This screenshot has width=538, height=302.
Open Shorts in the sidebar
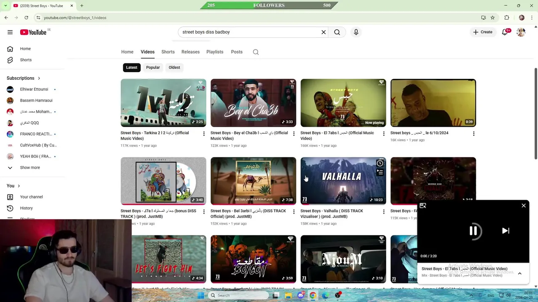25,60
